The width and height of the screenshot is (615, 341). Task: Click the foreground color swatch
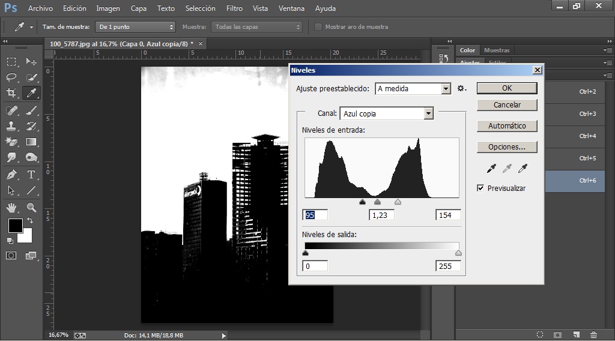pyautogui.click(x=15, y=225)
